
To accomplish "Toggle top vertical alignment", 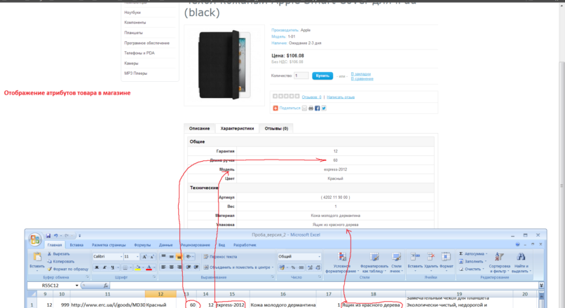I will tap(163, 257).
